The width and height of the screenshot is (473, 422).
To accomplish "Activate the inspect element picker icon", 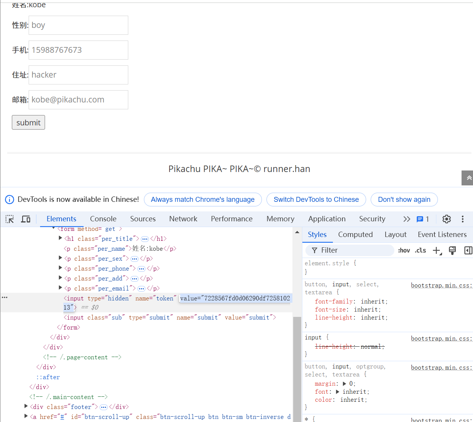I will point(10,219).
